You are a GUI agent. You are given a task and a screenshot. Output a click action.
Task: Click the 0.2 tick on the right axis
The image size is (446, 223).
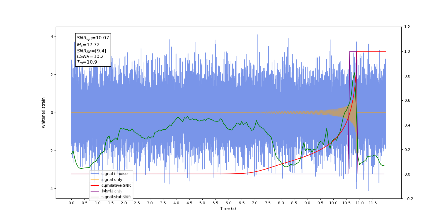tap(407, 150)
